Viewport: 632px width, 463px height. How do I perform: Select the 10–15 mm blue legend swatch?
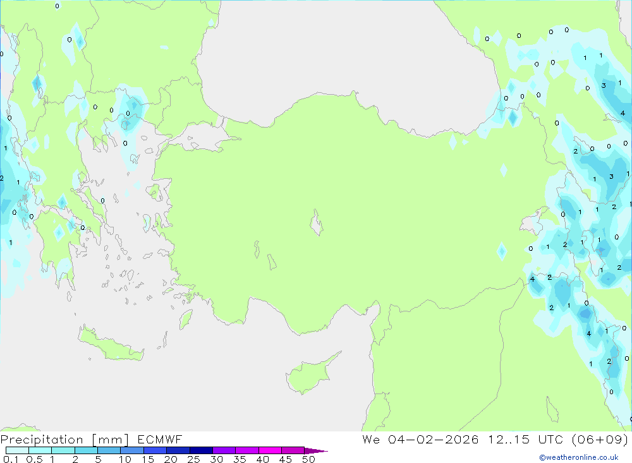click(x=132, y=450)
